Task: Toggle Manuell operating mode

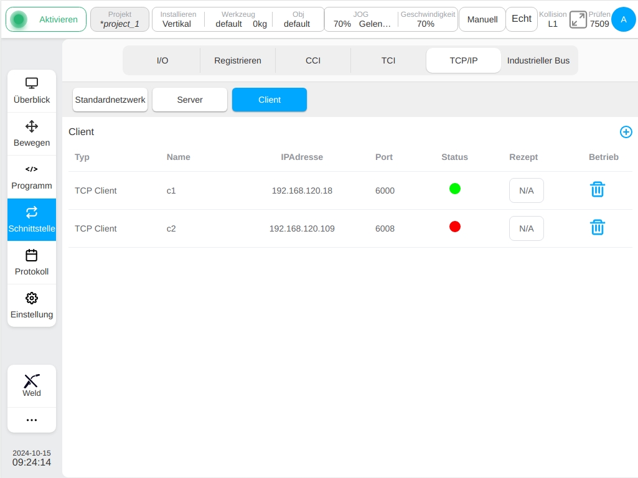Action: [x=482, y=19]
